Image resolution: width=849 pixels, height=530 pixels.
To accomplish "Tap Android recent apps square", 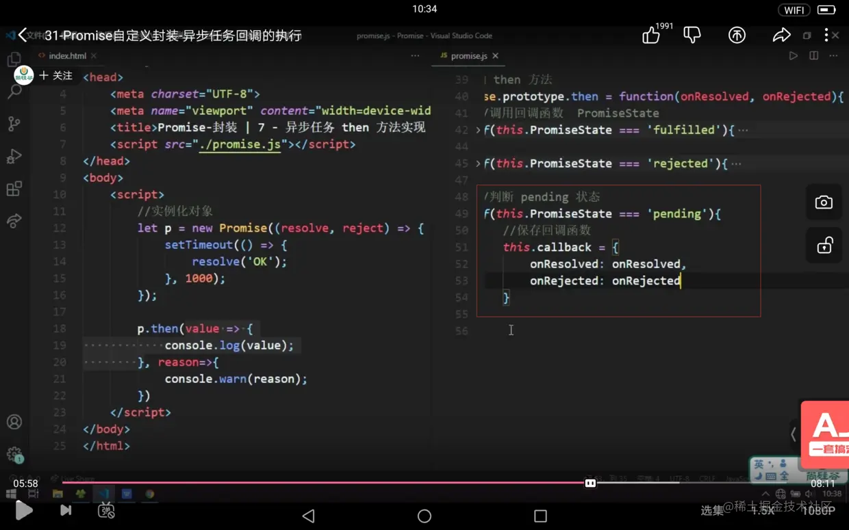I will coord(540,516).
